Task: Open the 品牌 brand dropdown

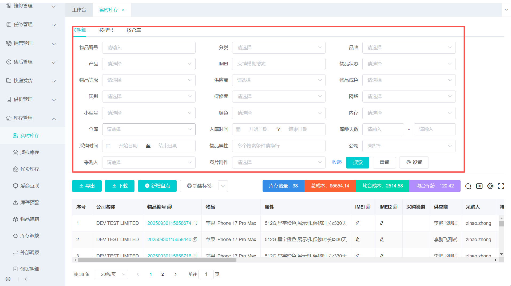Action: click(x=409, y=48)
